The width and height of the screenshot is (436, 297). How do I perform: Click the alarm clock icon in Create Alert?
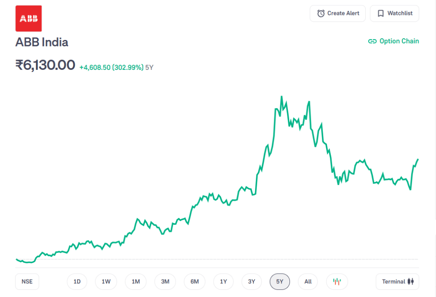[x=321, y=13]
